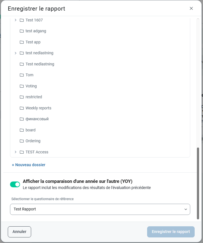Click Enregistrer le rapport button
This screenshot has height=243, width=203.
[x=171, y=232]
